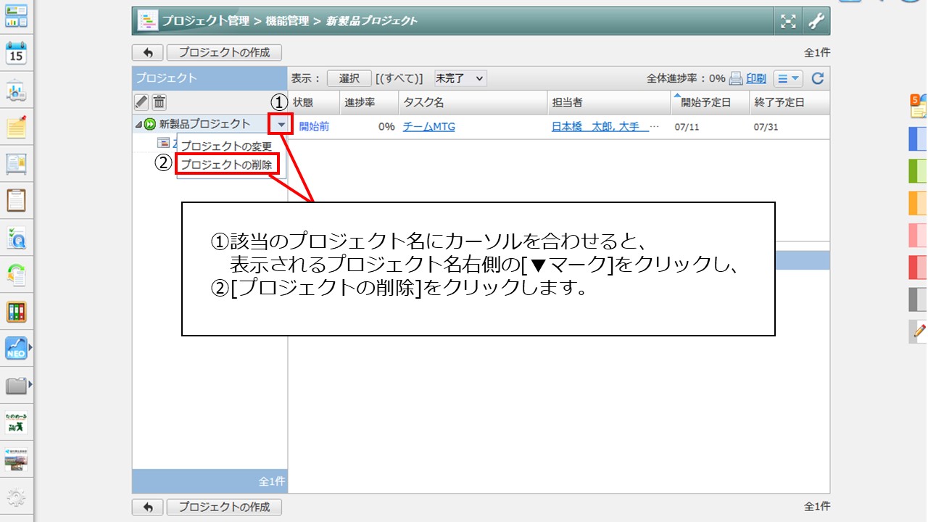Image resolution: width=928 pixels, height=522 pixels.
Task: Select プロジェクトの削除 from the menu
Action: click(x=226, y=165)
